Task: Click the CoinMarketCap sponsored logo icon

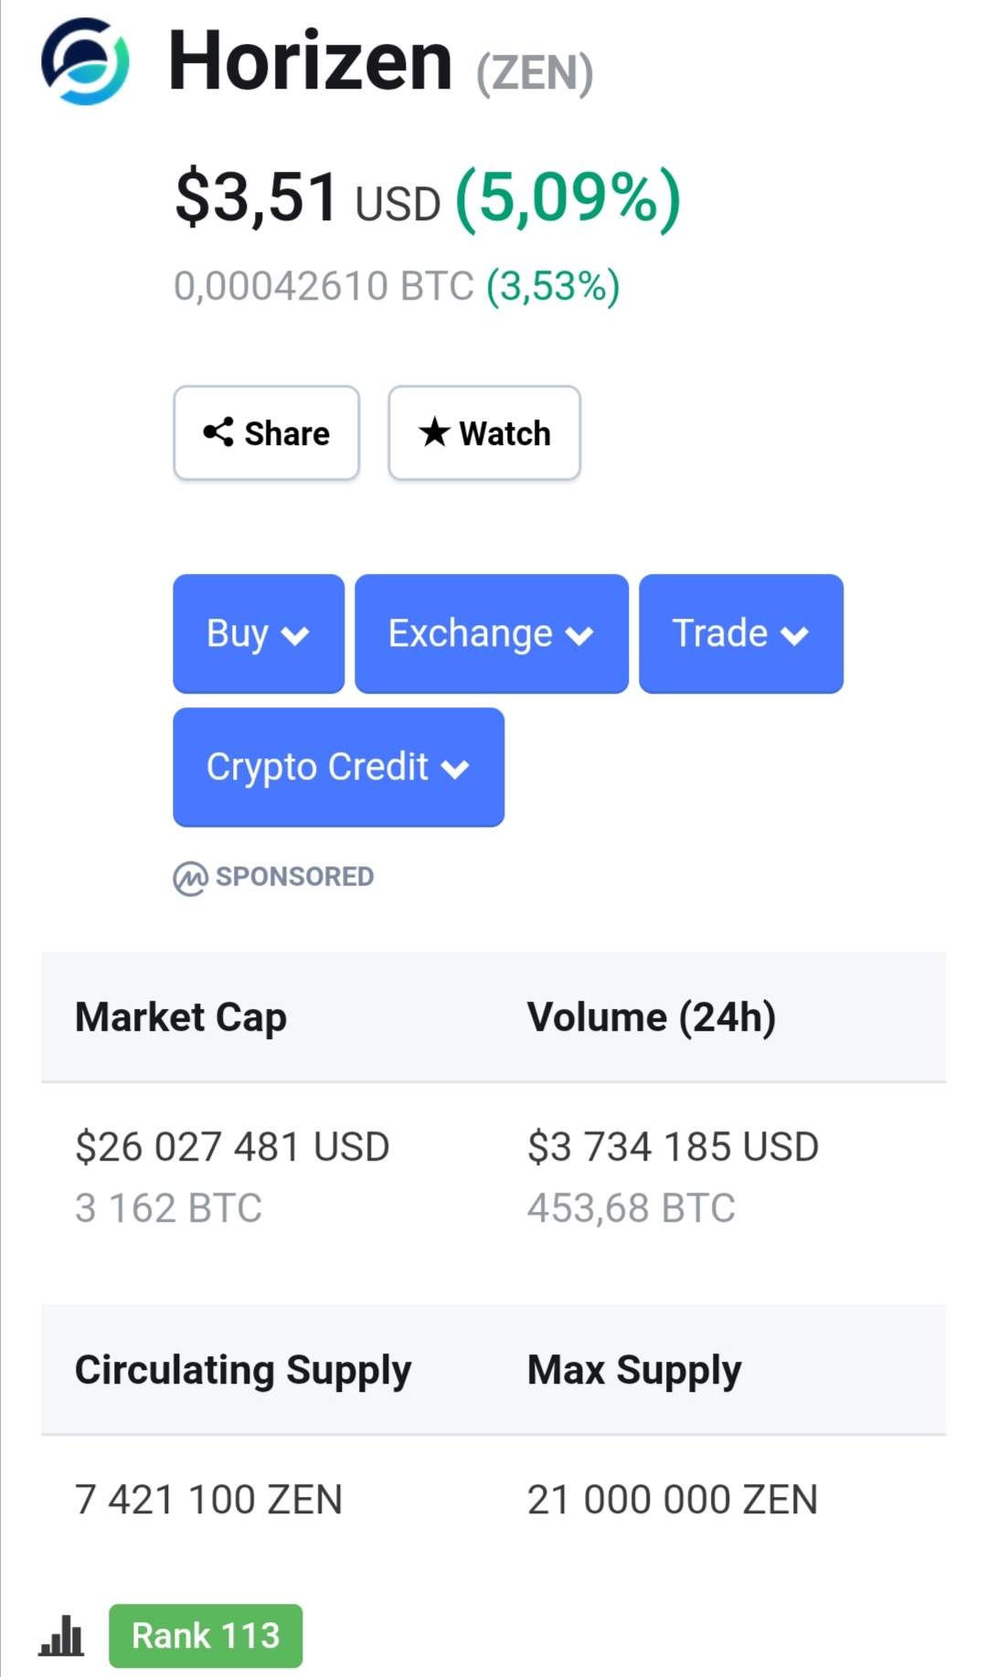Action: point(190,878)
